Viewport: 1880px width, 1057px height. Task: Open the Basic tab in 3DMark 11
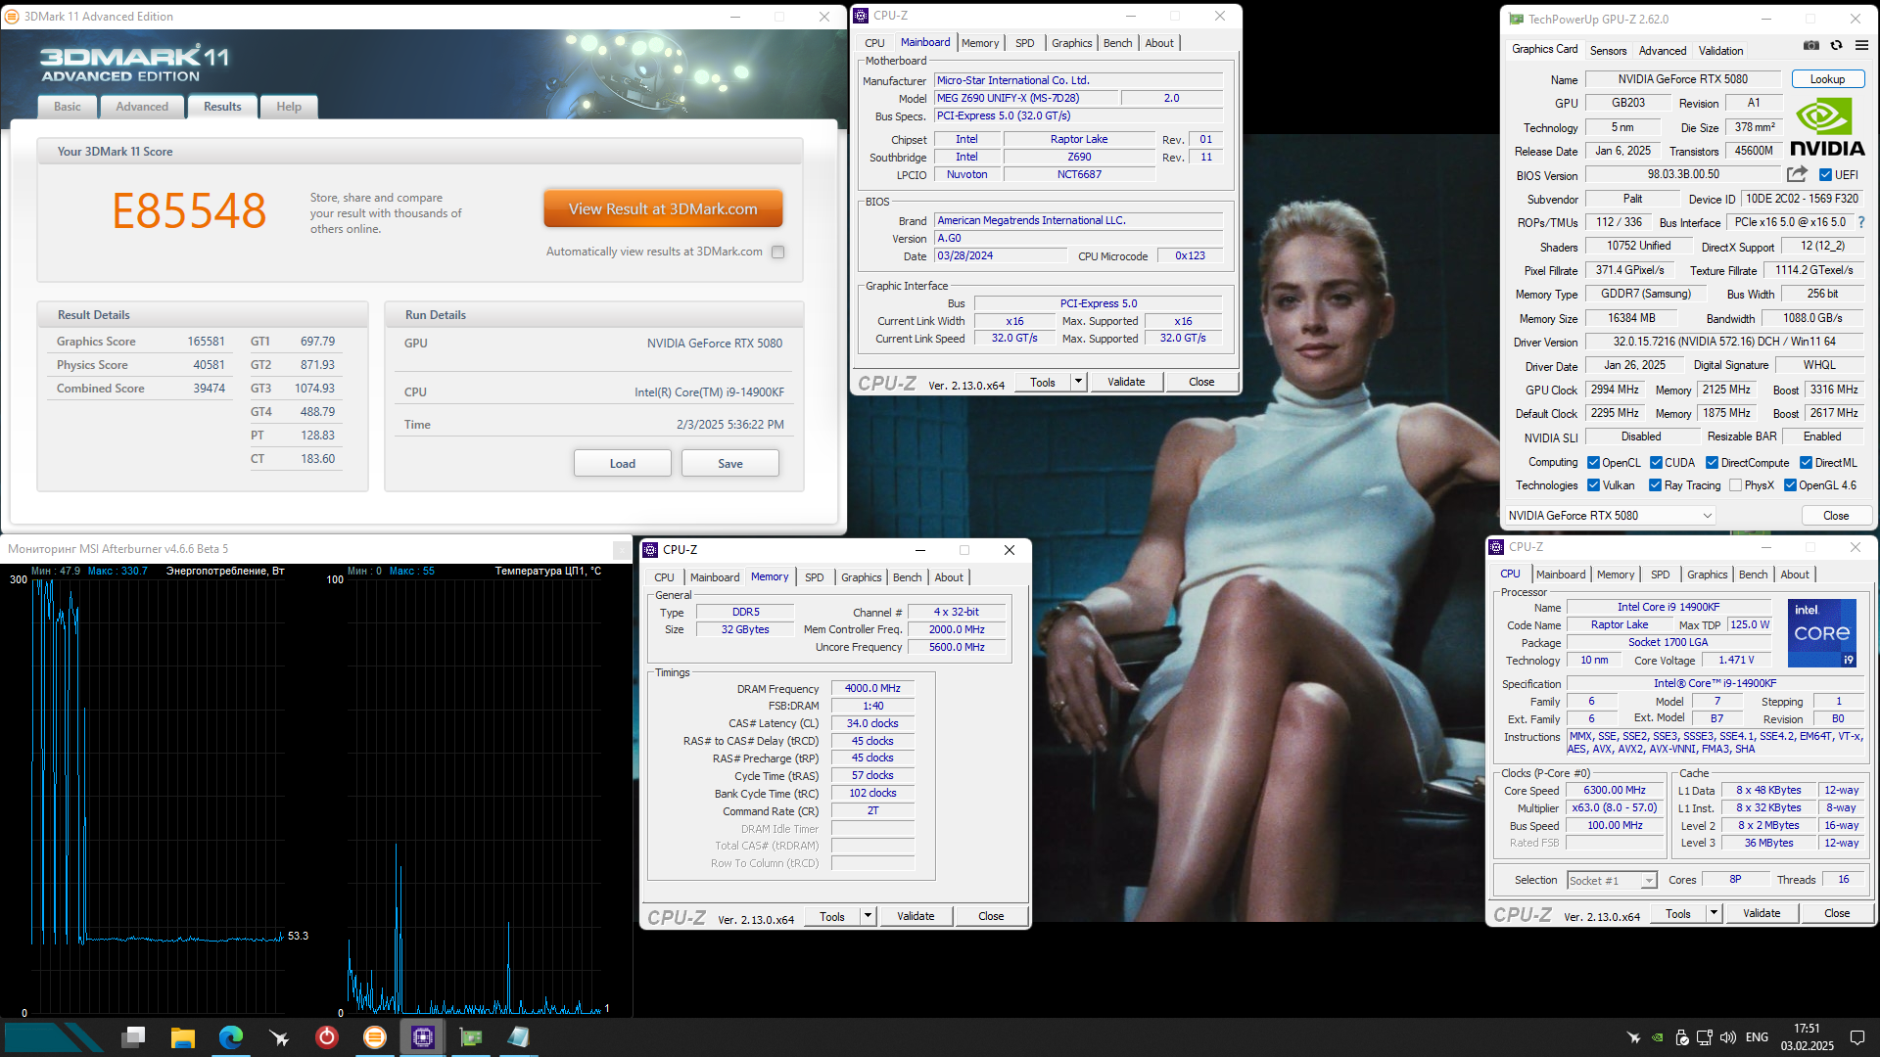(68, 107)
